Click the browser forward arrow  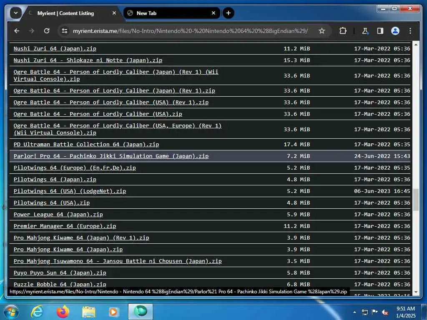pos(32,31)
